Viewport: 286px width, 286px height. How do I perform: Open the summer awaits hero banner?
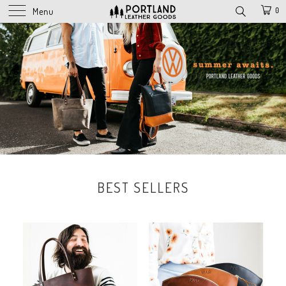click(x=143, y=89)
